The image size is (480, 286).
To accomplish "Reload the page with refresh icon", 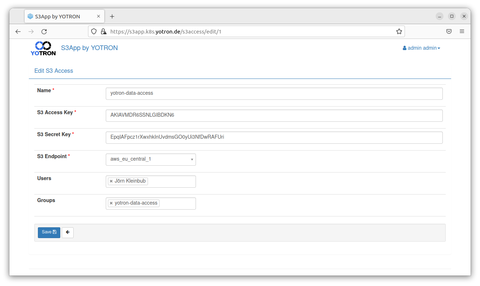I will (44, 32).
